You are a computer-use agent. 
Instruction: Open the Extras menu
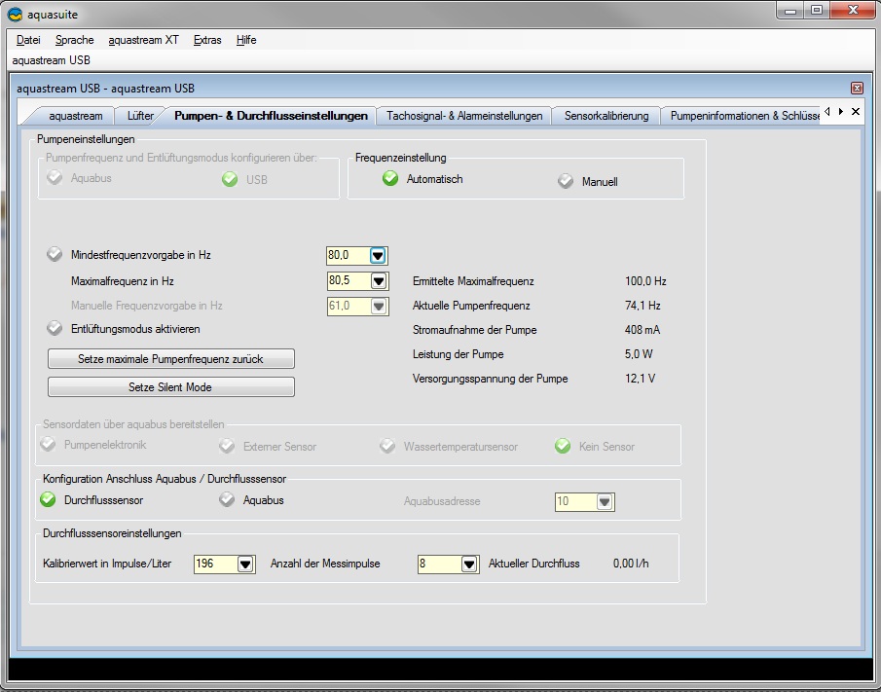click(207, 40)
